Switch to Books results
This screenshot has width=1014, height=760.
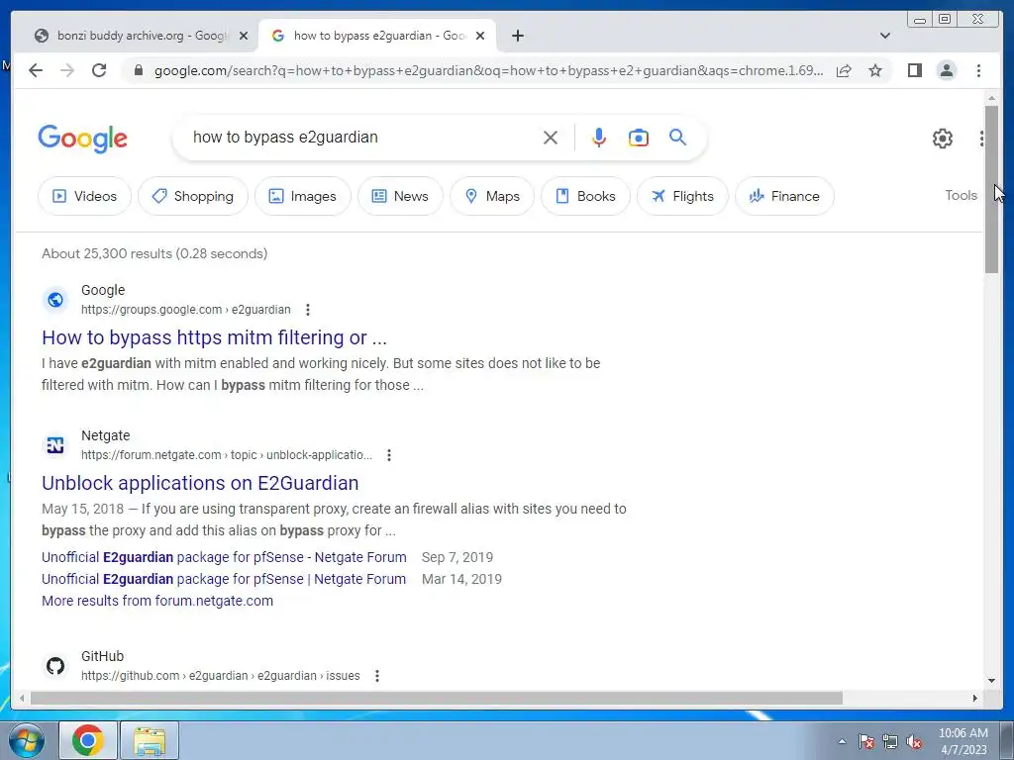pos(585,196)
